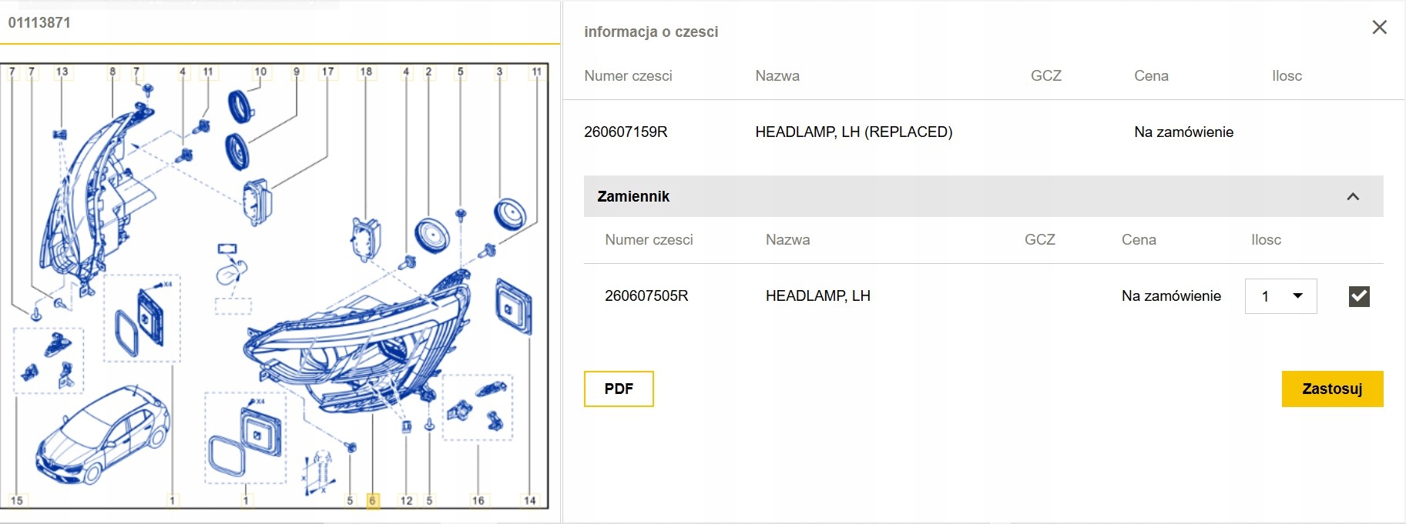Choose callout number 17 in diagram
Image resolution: width=1406 pixels, height=524 pixels.
(x=328, y=72)
